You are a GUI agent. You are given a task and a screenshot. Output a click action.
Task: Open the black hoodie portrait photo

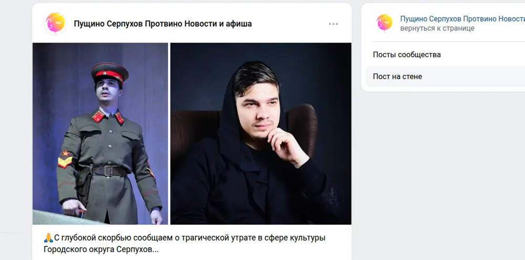tap(261, 134)
